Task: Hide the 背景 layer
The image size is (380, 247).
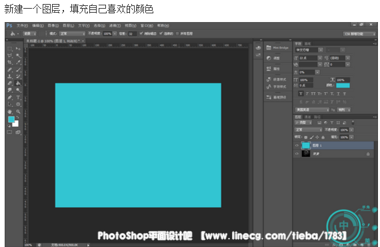Action: (297, 154)
